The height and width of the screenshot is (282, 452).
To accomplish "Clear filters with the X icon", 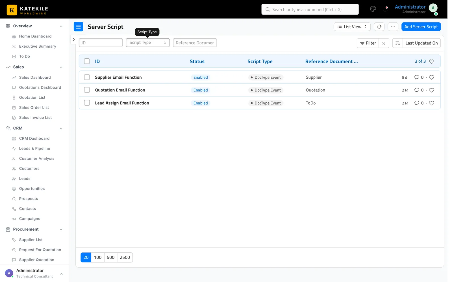I will click(384, 43).
